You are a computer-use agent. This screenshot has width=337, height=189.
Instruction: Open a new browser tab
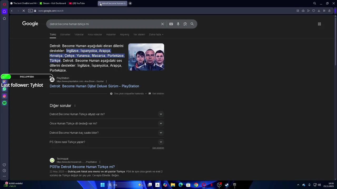[130, 3]
